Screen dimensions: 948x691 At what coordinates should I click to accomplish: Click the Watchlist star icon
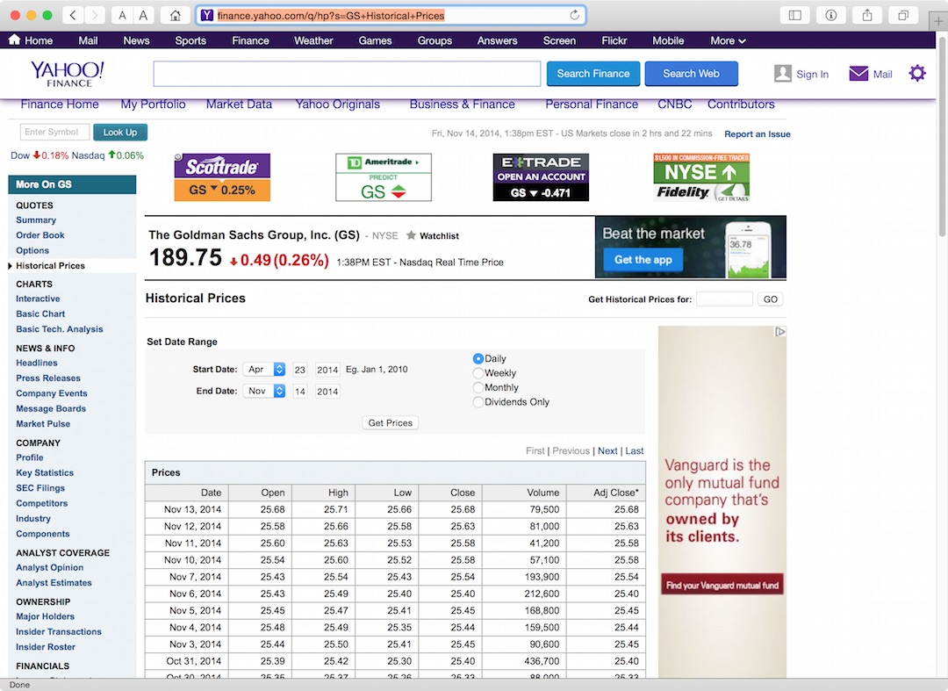411,235
